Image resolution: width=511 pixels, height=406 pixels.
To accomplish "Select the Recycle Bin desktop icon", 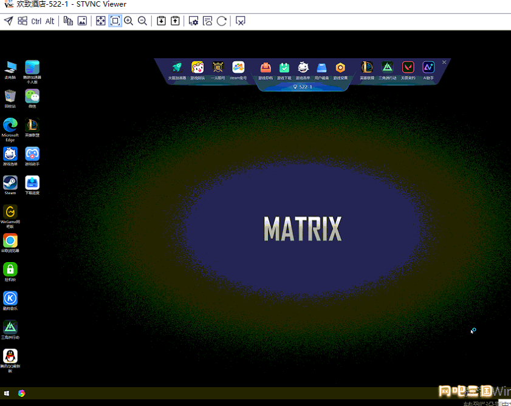I will point(10,99).
